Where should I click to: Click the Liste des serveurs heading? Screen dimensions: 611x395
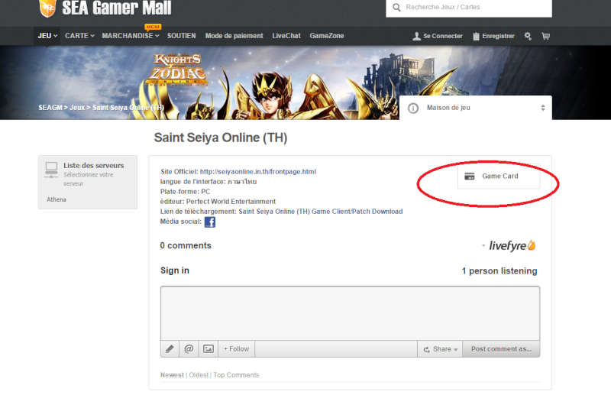tap(93, 165)
